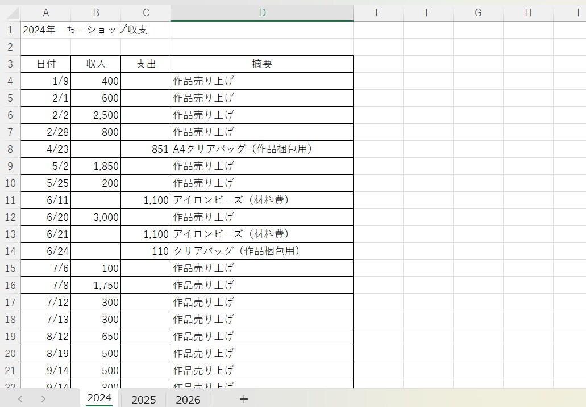The image size is (586, 407).
Task: Select row 14 header
Action: (x=10, y=251)
